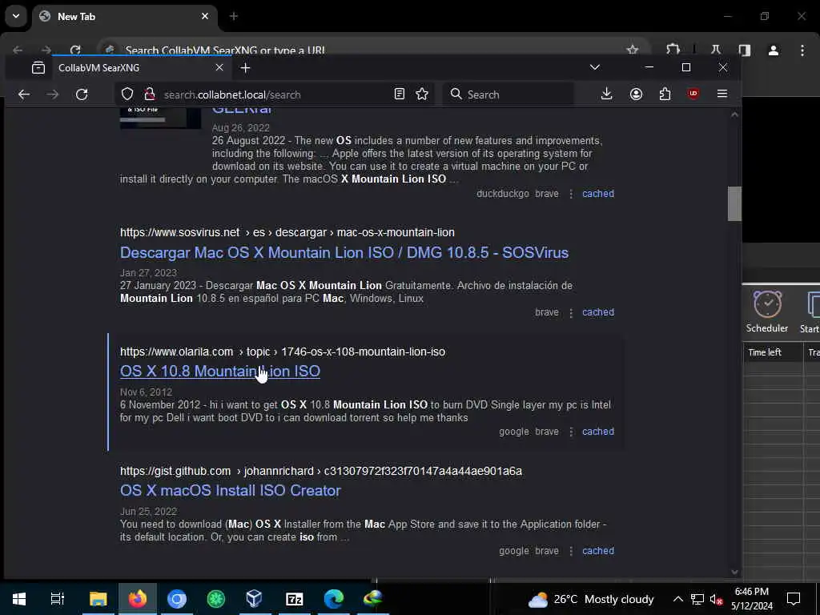Open the Windows Start menu
This screenshot has width=820, height=615.
click(x=19, y=599)
